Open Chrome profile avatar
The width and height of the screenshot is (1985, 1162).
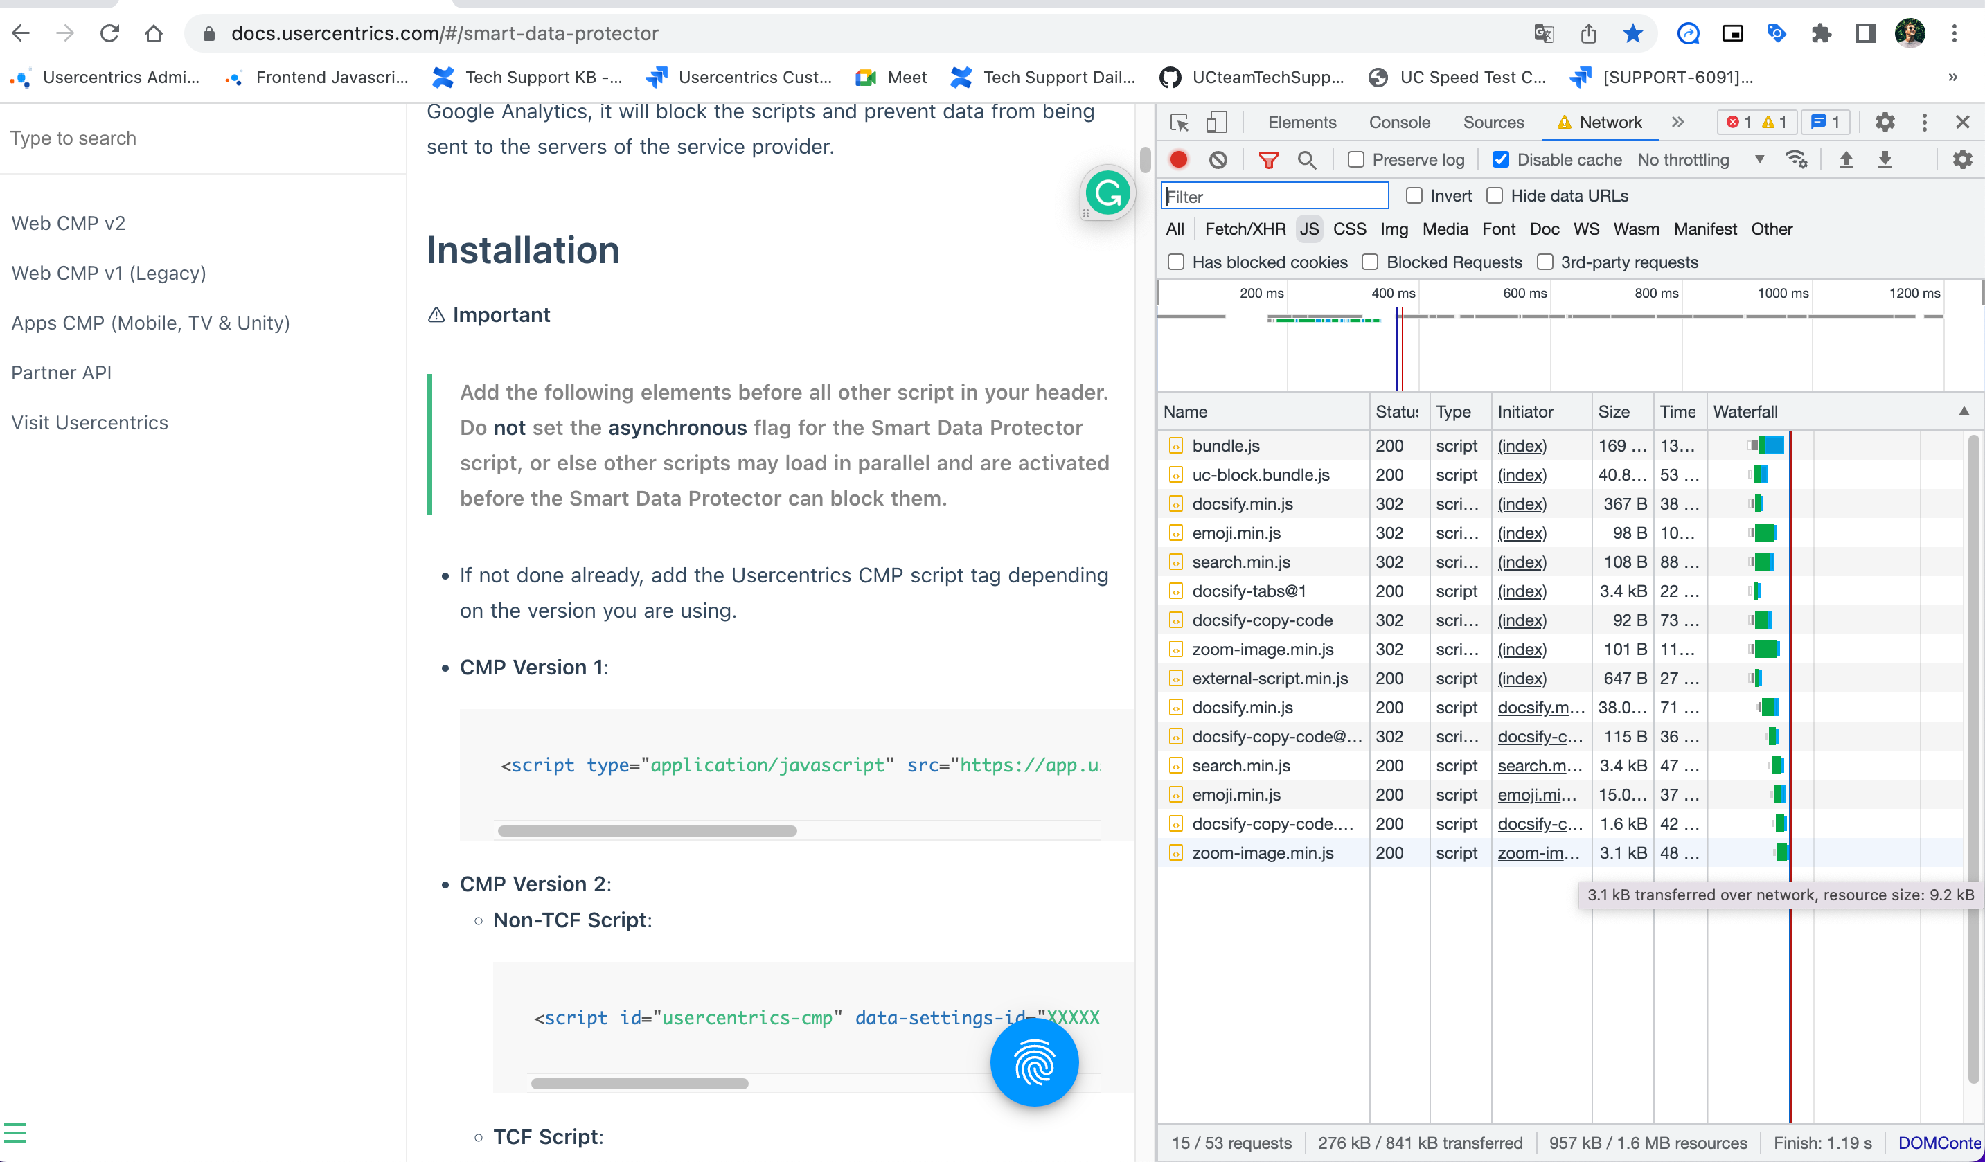coord(1910,33)
